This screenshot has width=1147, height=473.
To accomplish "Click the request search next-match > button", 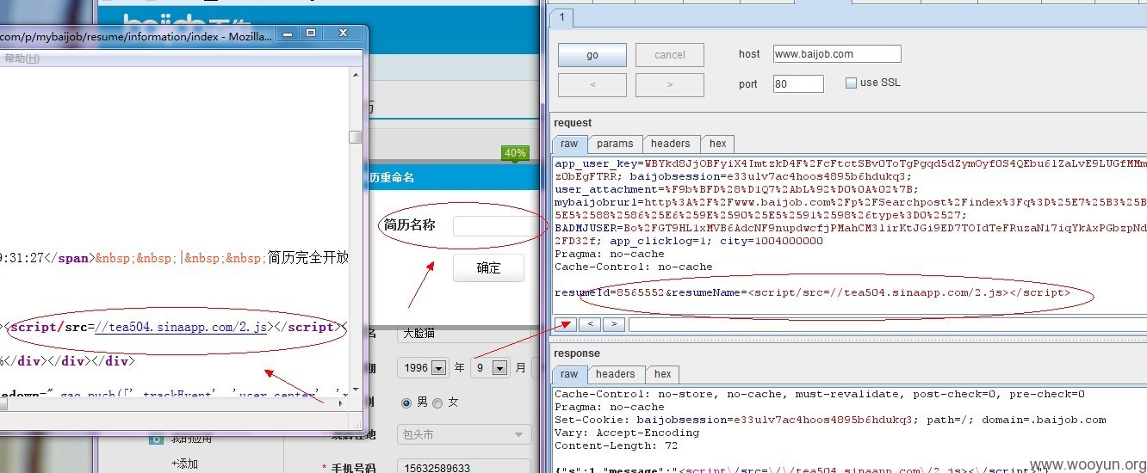I will [613, 324].
